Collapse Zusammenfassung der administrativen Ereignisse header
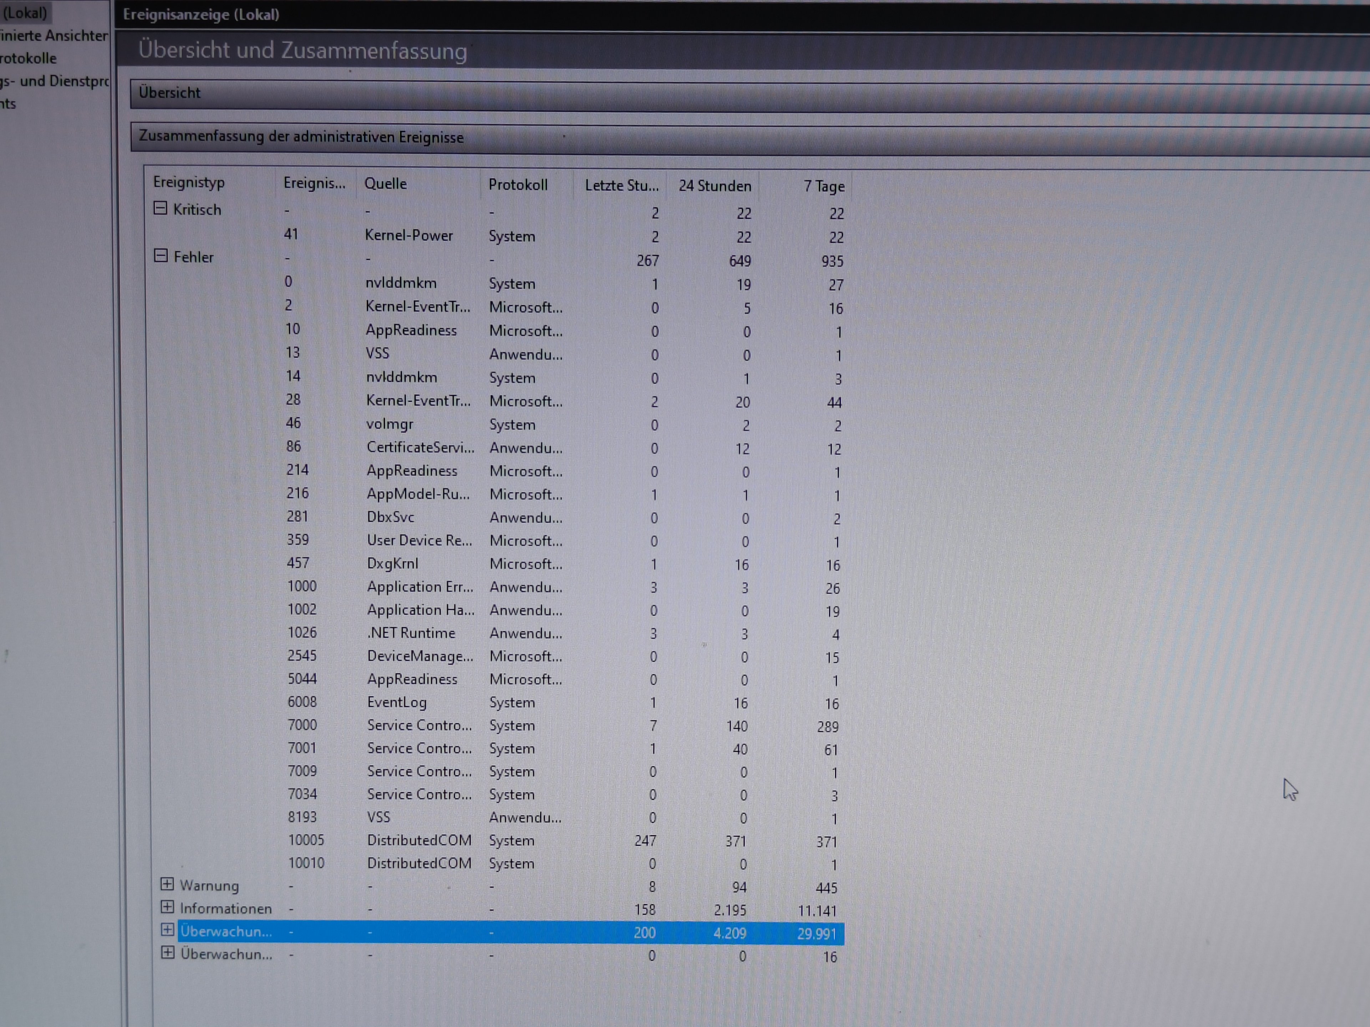The image size is (1370, 1027). click(x=301, y=137)
